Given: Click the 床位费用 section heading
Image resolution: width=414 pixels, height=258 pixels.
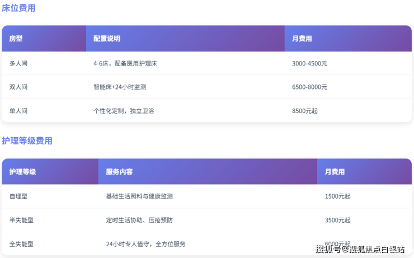Looking at the screenshot, I should coord(18,8).
